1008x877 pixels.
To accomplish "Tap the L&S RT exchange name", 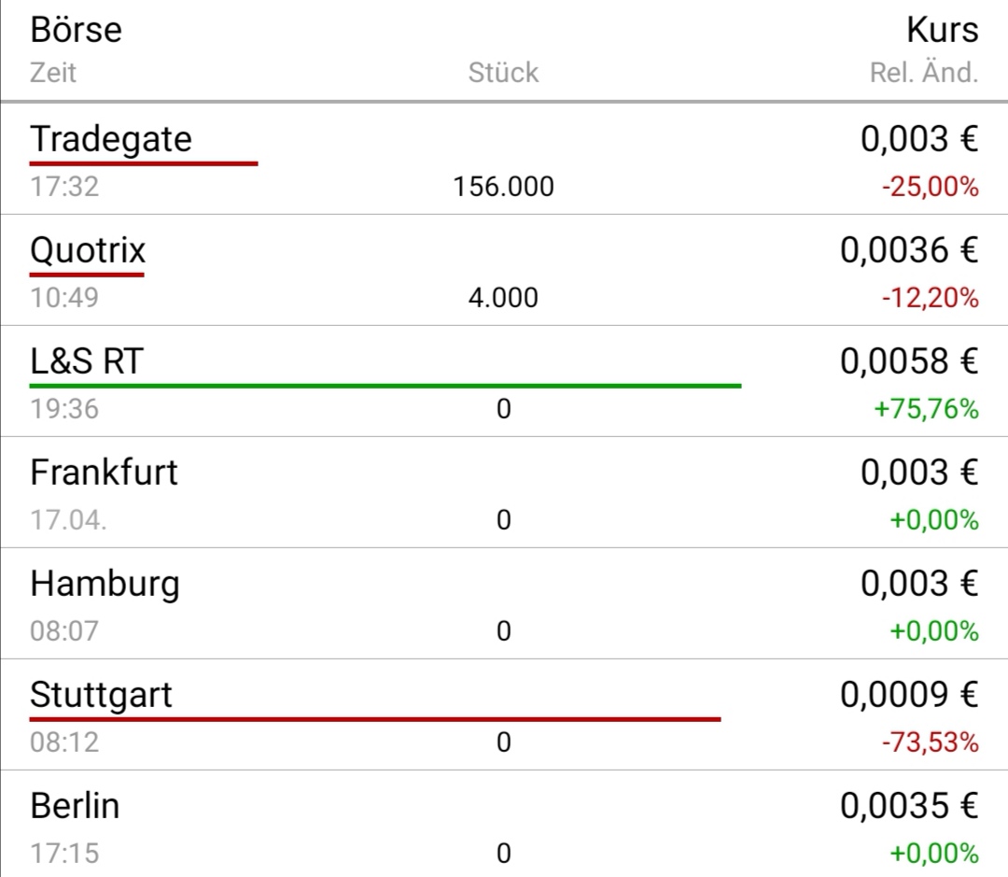I will [86, 361].
